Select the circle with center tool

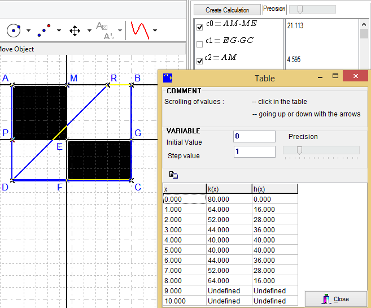14,31
